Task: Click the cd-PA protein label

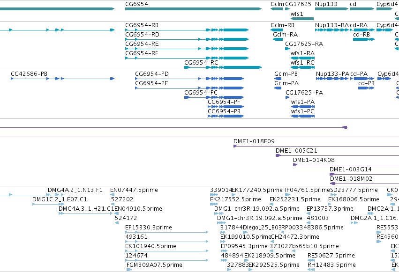Action: [359, 74]
